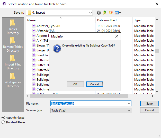Click the Save button
Image resolution: width=161 pixels, height=138 pixels.
149,104
